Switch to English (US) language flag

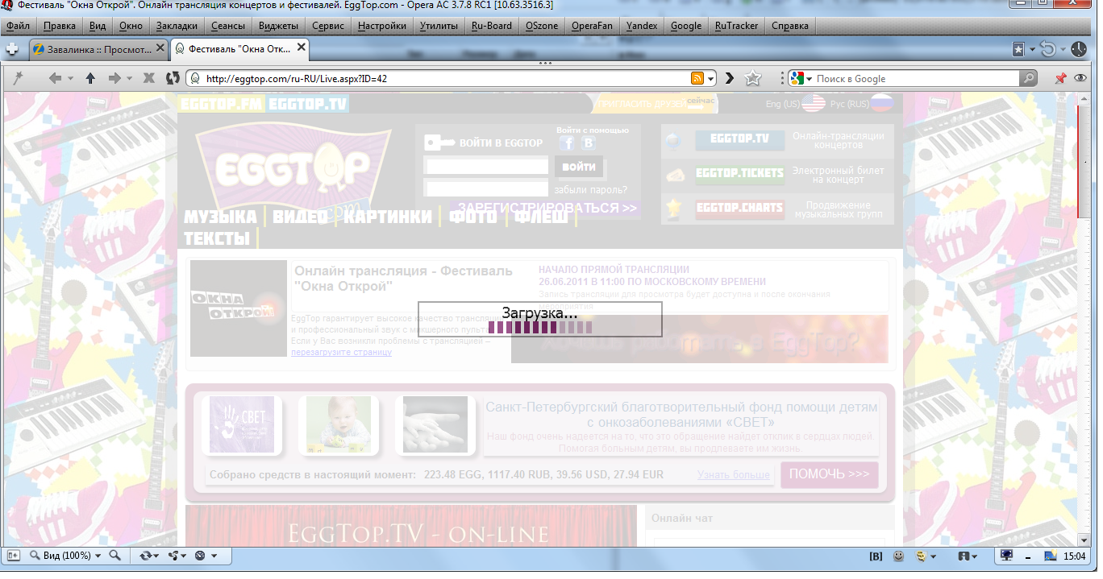click(x=813, y=104)
